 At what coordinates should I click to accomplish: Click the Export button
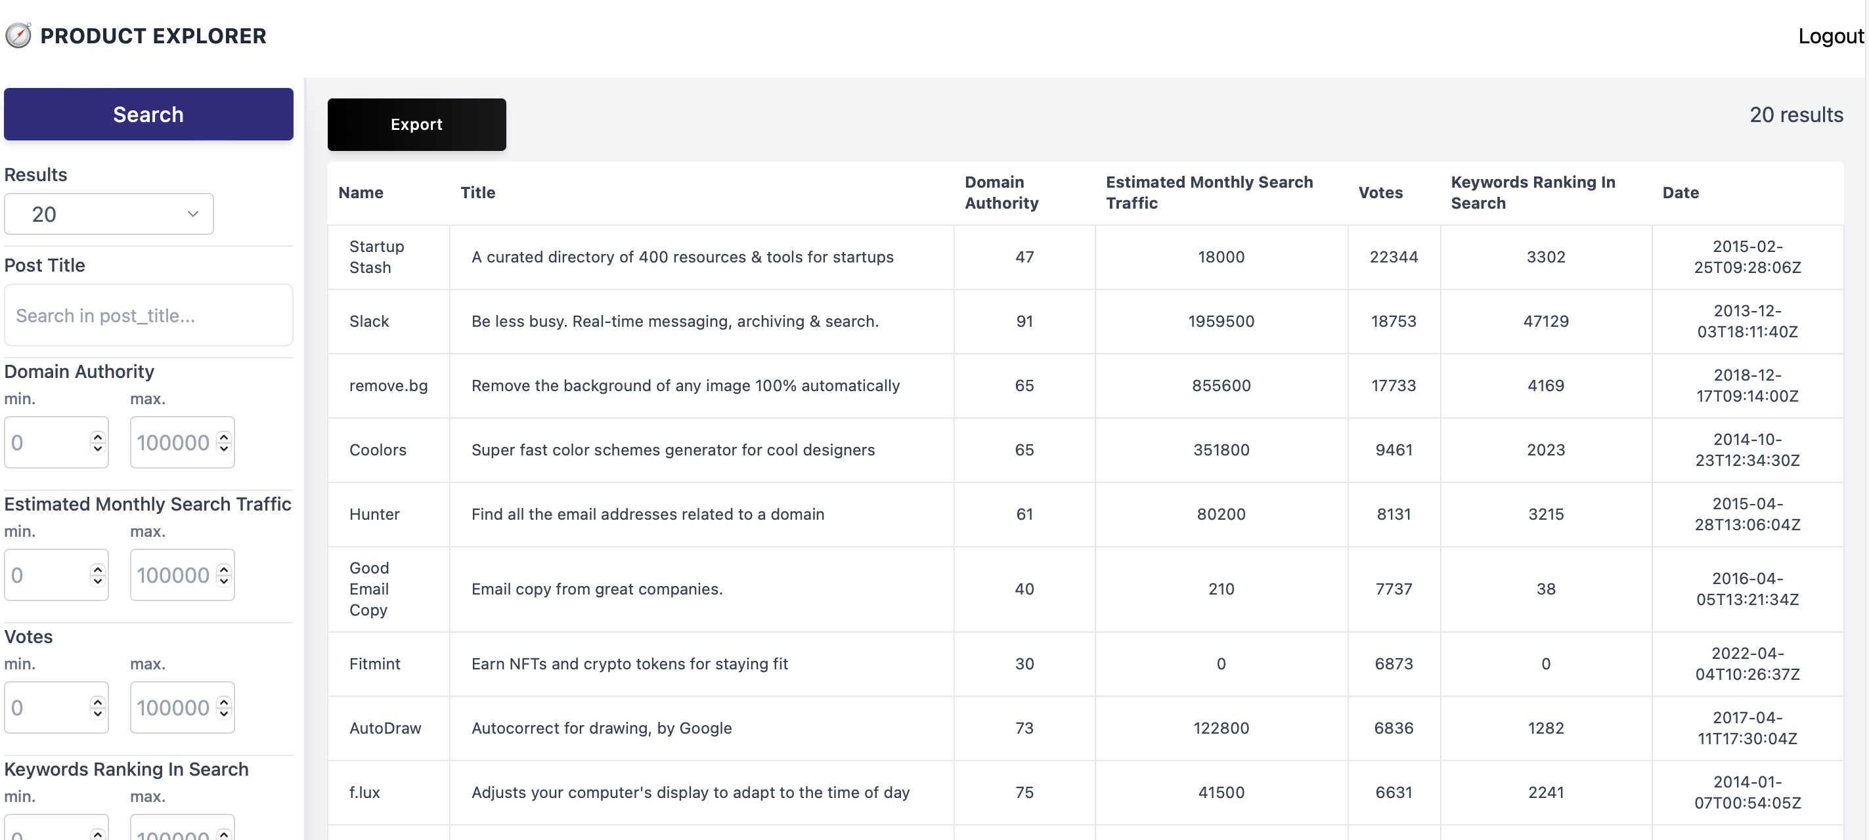pyautogui.click(x=416, y=124)
